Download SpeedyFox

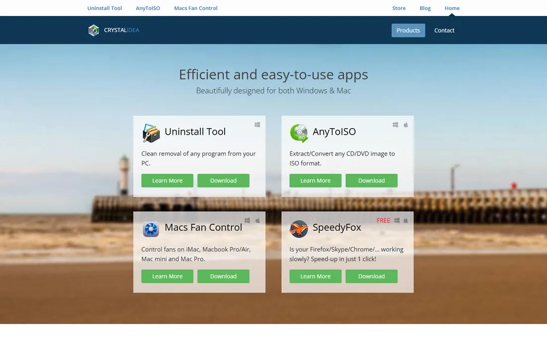pos(371,276)
